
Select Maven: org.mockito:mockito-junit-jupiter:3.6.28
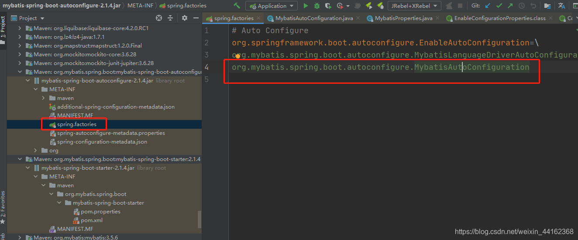pos(93,63)
